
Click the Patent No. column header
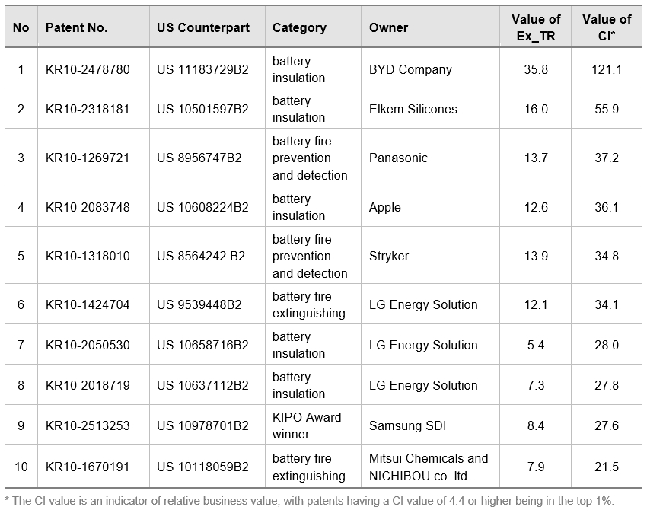click(x=76, y=27)
